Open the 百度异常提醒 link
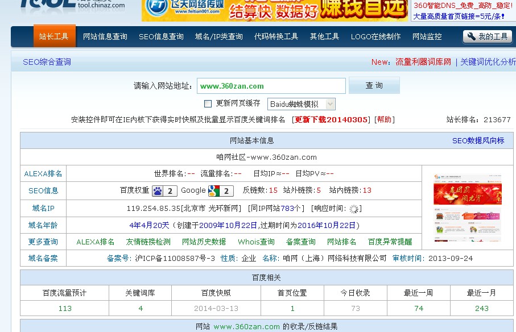This screenshot has width=516, height=332. [390, 242]
